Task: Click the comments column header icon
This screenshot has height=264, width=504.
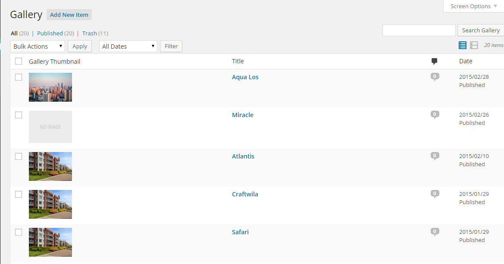Action: tap(435, 62)
